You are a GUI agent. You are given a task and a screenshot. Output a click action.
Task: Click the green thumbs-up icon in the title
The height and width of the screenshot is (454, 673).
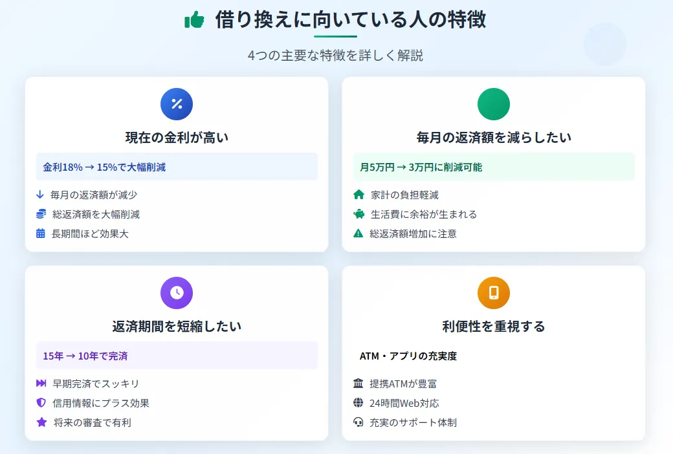[x=194, y=20]
